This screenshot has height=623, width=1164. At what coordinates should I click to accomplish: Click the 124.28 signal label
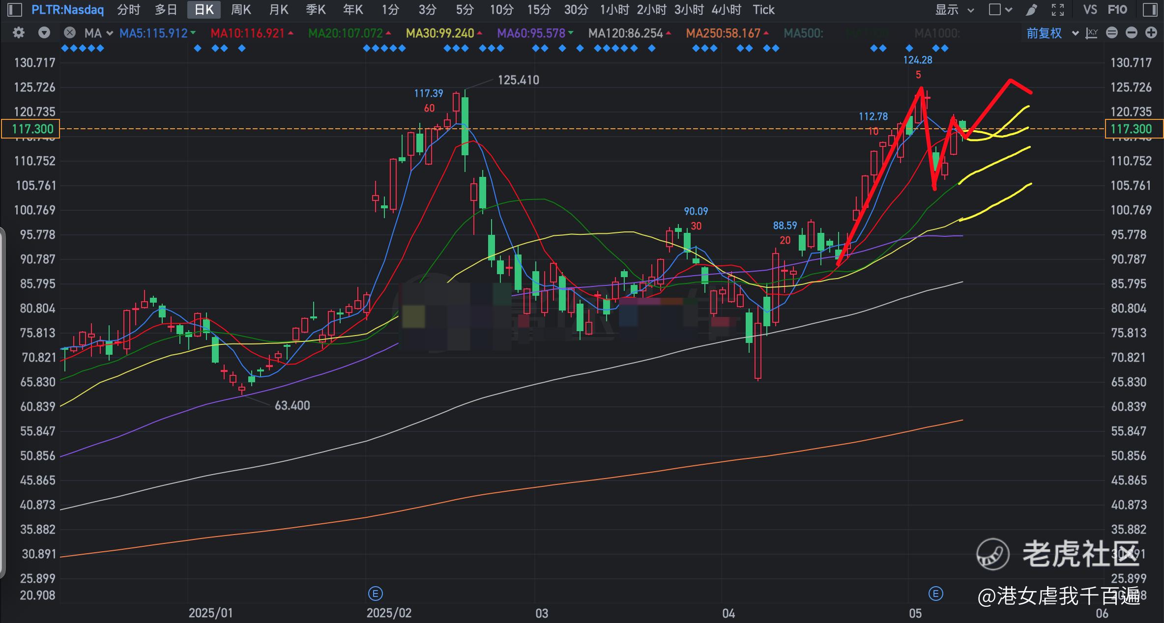click(x=918, y=60)
